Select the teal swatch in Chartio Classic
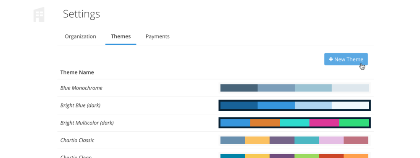 click(307, 140)
